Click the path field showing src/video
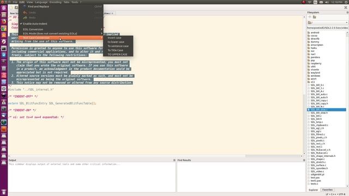Image resolution: width=349 pixels, height=196 pixels. 327,28
